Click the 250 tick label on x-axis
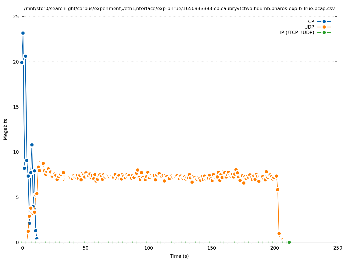Image resolution: width=346 pixels, height=260 pixels. (x=337, y=248)
